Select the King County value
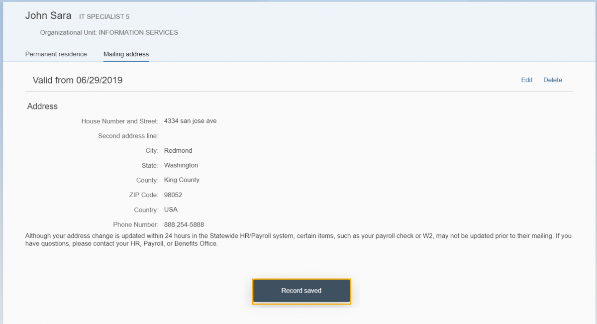This screenshot has height=324, width=597. point(182,180)
